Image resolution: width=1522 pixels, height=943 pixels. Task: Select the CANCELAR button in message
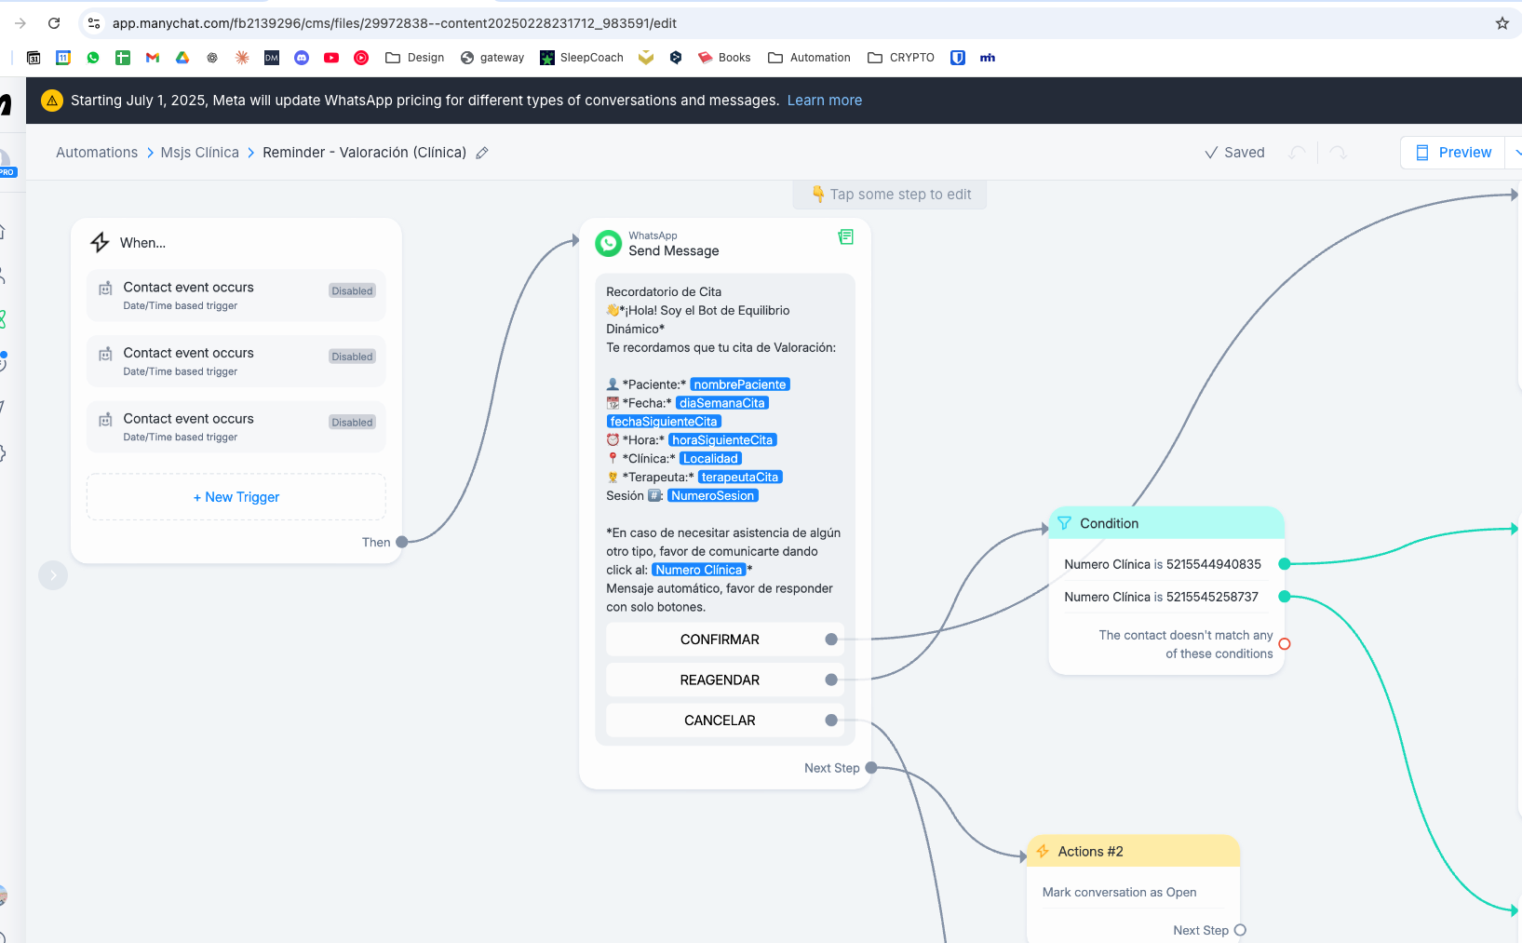pyautogui.click(x=725, y=721)
